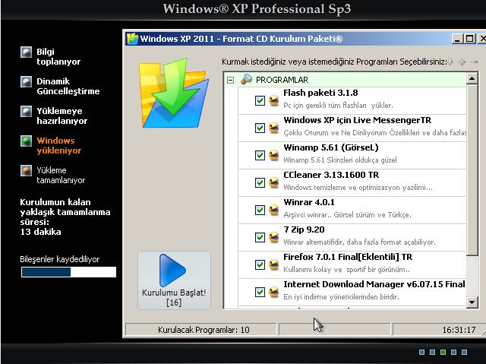Click the Dinamik Güncelleştirme step indicator
Image resolution: width=486 pixels, height=364 pixels.
(x=26, y=82)
